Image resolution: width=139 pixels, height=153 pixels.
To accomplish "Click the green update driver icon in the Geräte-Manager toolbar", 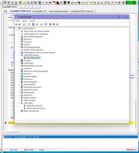I will [x=51, y=24].
